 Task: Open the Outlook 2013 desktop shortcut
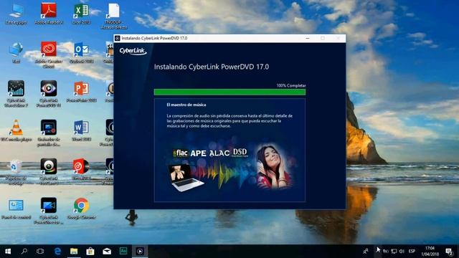pyautogui.click(x=81, y=52)
